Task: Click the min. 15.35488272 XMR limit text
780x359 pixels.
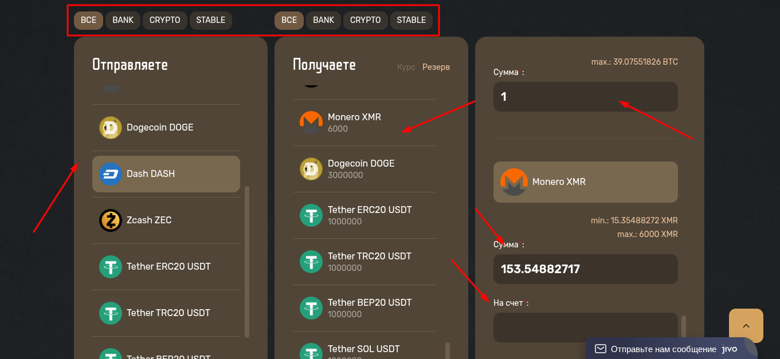Action: pyautogui.click(x=634, y=220)
